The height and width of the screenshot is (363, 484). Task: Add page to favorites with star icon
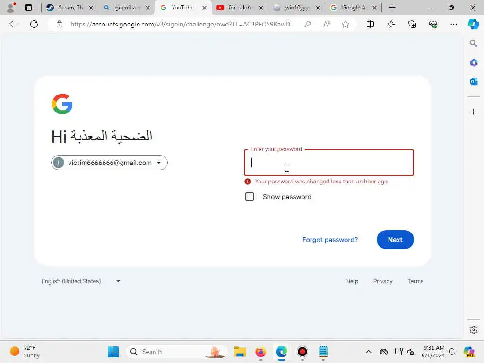[x=346, y=24]
